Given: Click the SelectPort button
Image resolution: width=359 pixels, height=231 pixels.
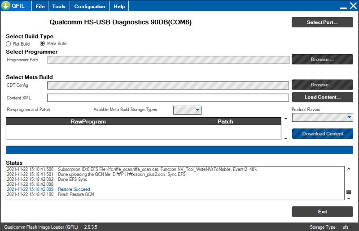Looking at the screenshot, I should [322, 22].
